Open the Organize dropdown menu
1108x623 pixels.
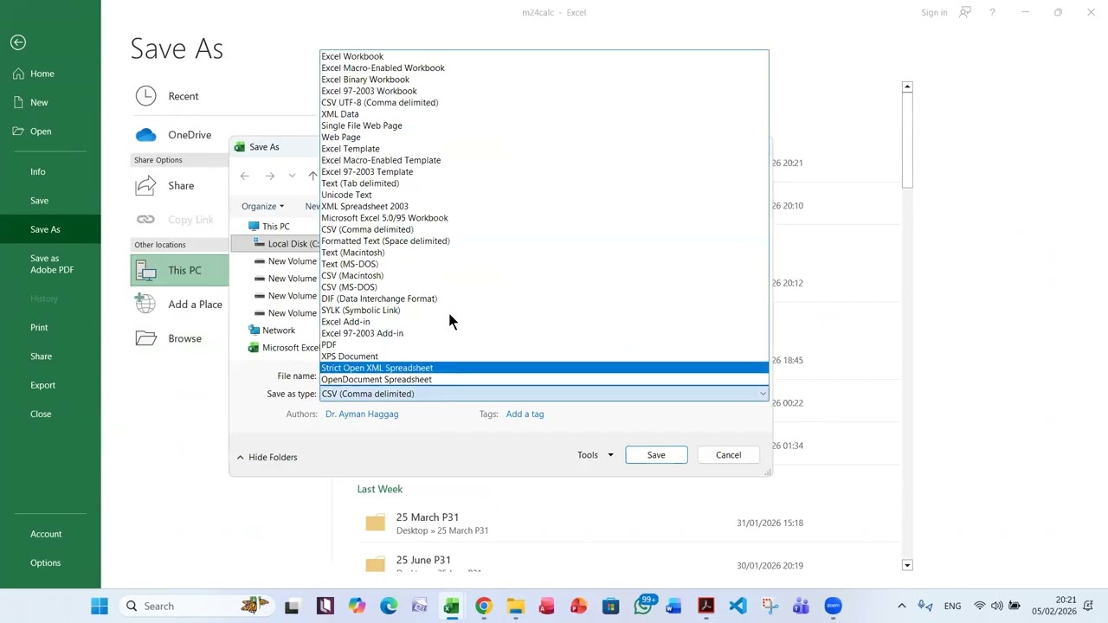(262, 206)
